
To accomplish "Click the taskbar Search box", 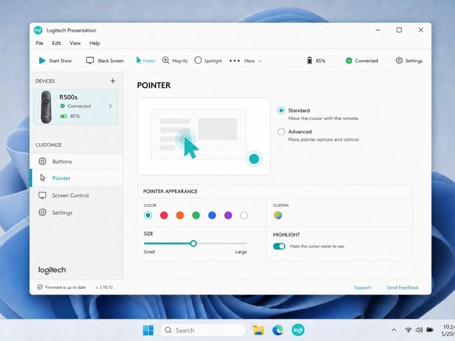I will (203, 330).
